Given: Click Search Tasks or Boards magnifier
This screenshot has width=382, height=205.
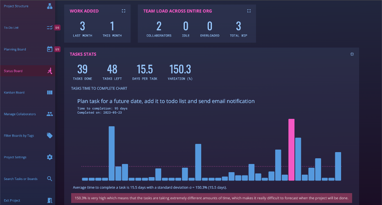Looking at the screenshot, I should coord(50,179).
